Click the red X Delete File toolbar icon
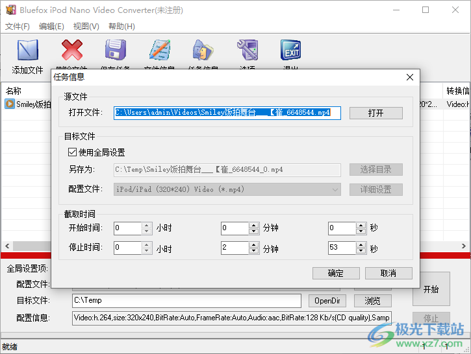This screenshot has width=471, height=354. pos(72,50)
